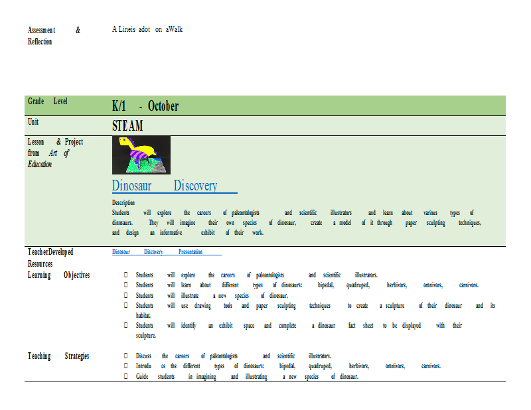Click bullet box for 'Discuss the careers of paleontologists'
Image resolution: width=531 pixels, height=410 pixels.
(126, 356)
